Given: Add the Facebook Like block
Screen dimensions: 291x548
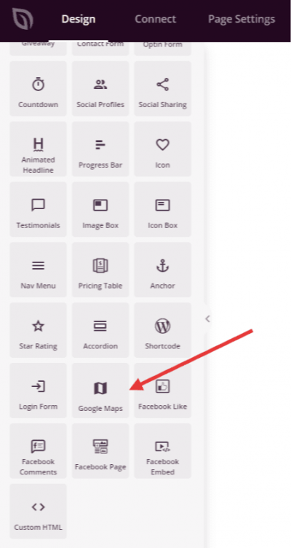Looking at the screenshot, I should tap(163, 391).
